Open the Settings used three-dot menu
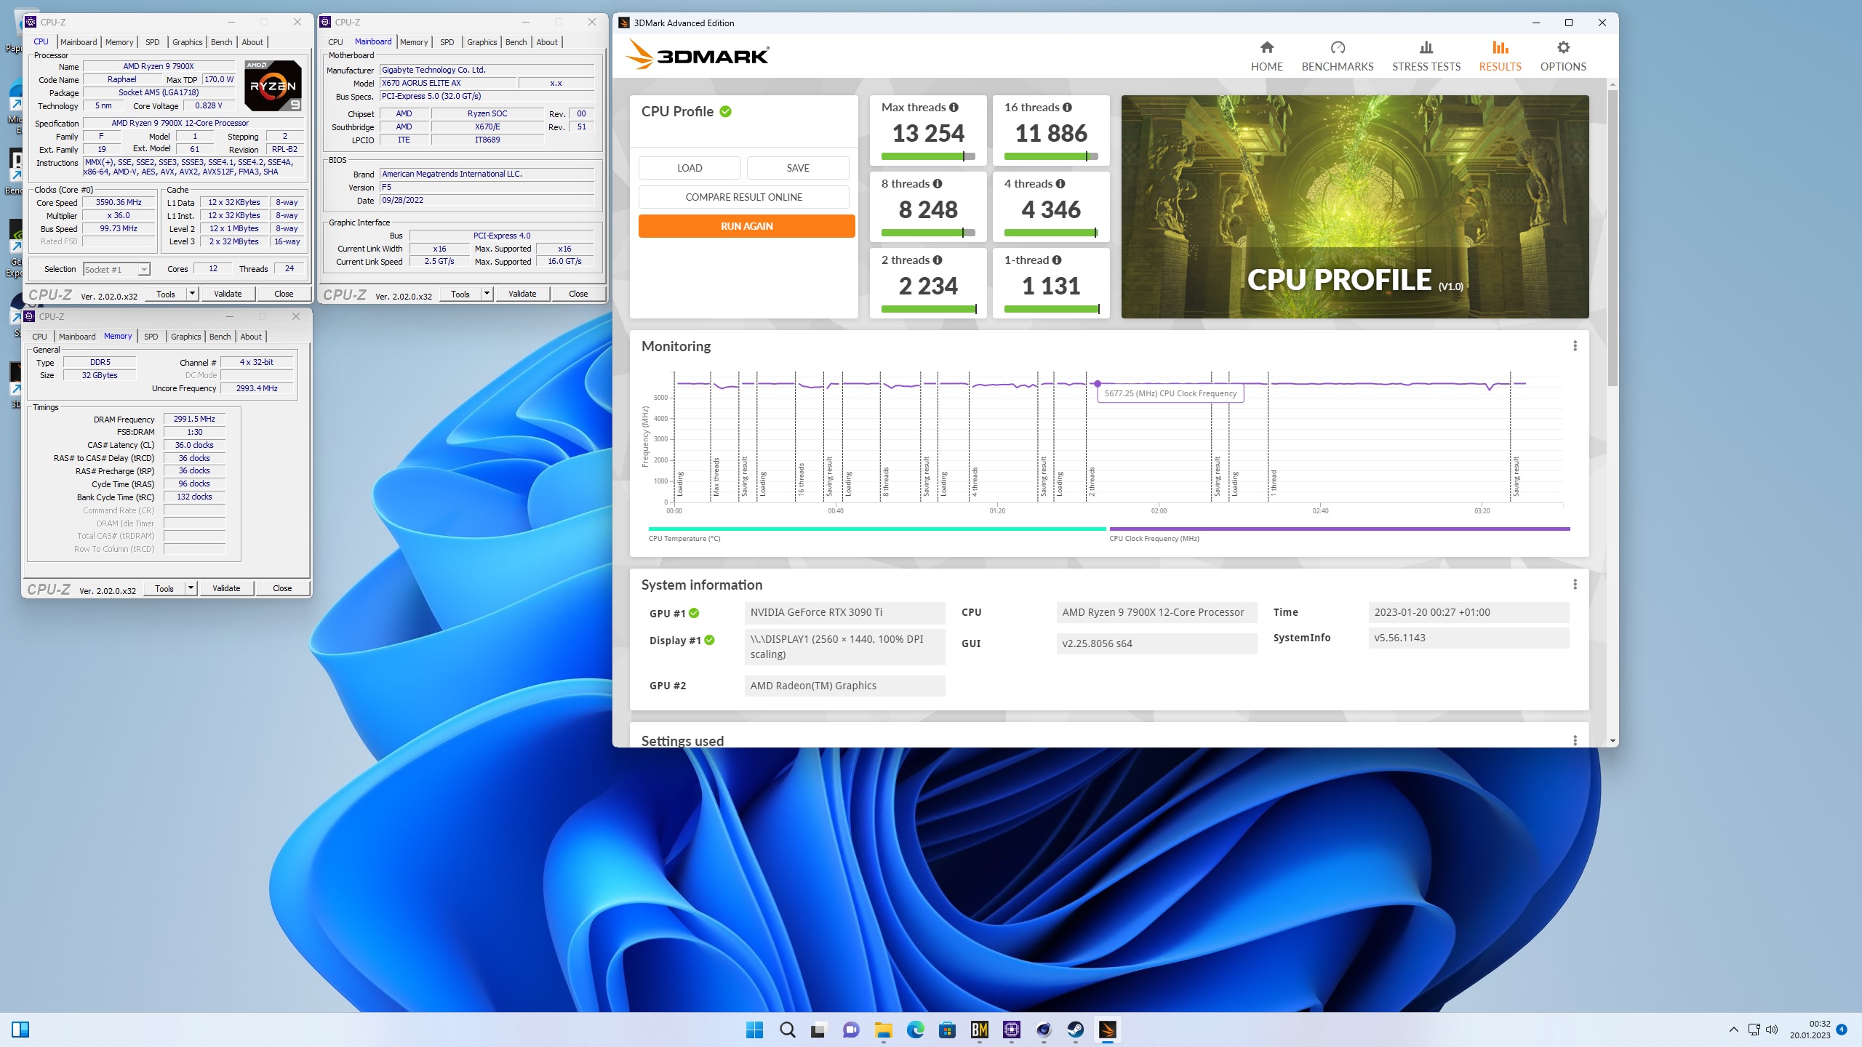The height and width of the screenshot is (1047, 1862). point(1575,740)
